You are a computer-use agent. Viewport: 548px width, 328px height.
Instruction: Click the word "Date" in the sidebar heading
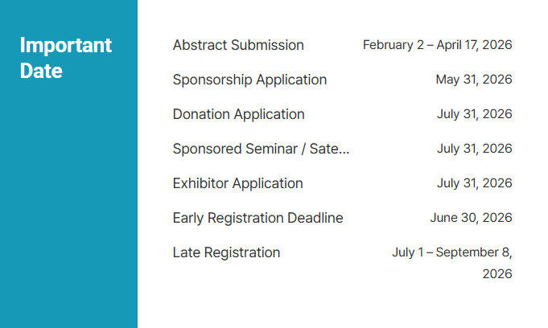tap(41, 71)
